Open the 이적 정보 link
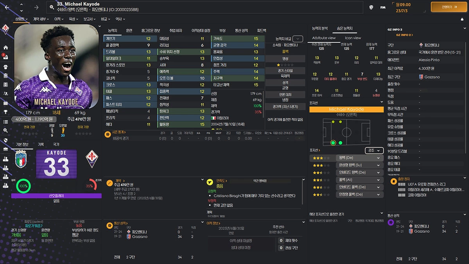The width and height of the screenshot is (469, 264). click(214, 224)
